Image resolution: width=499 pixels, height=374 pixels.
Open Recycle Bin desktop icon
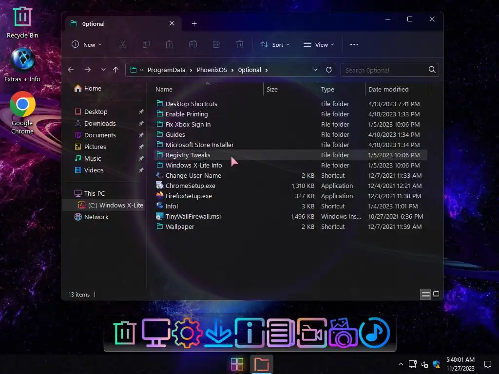[22, 22]
